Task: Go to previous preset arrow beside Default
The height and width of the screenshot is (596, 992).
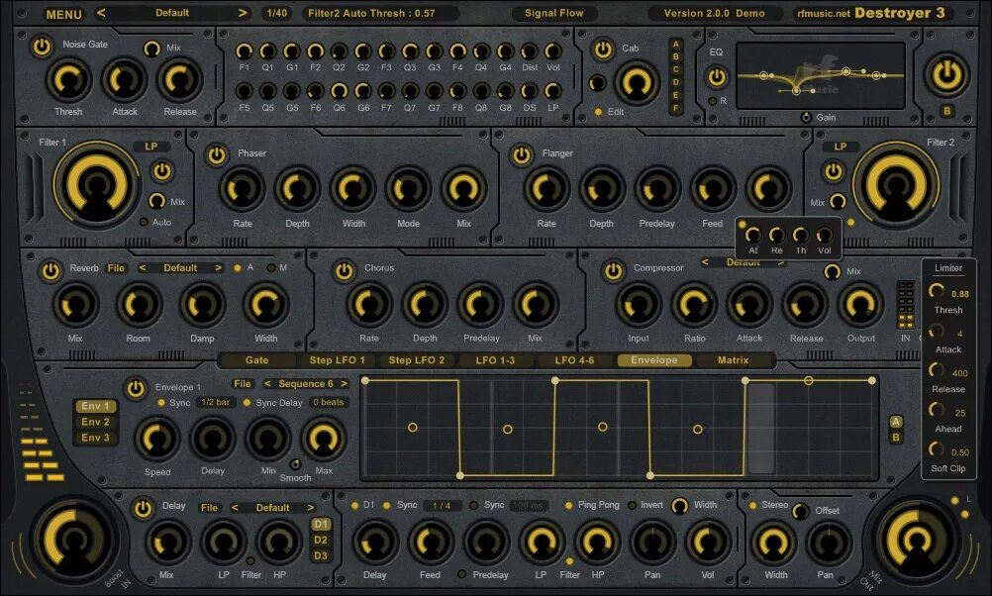Action: [101, 13]
